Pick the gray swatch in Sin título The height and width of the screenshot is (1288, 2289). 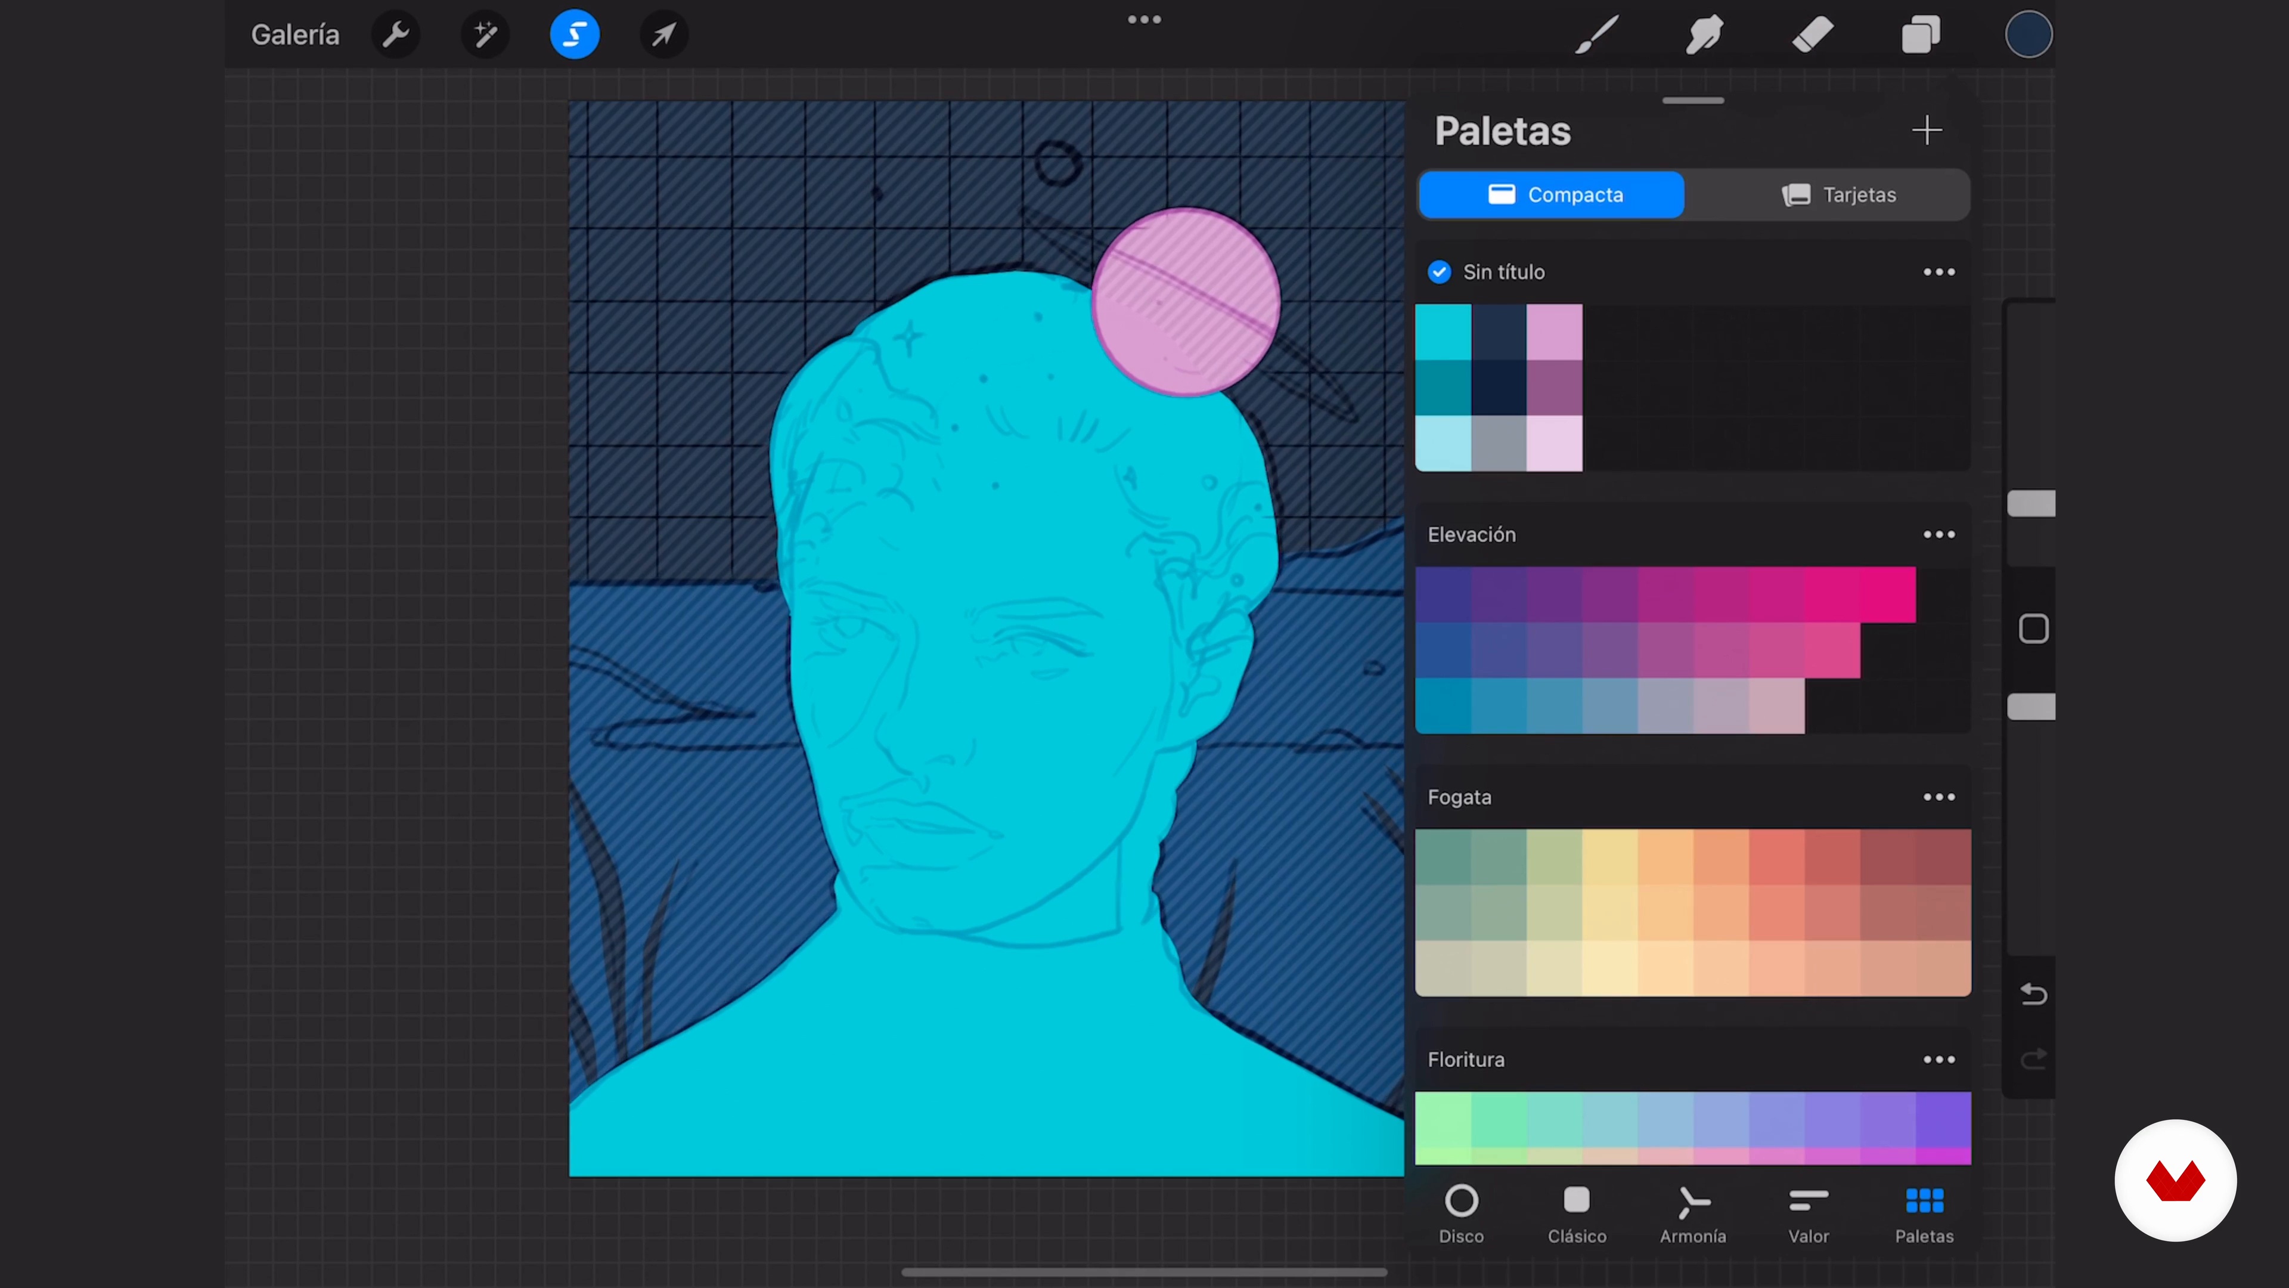point(1499,442)
